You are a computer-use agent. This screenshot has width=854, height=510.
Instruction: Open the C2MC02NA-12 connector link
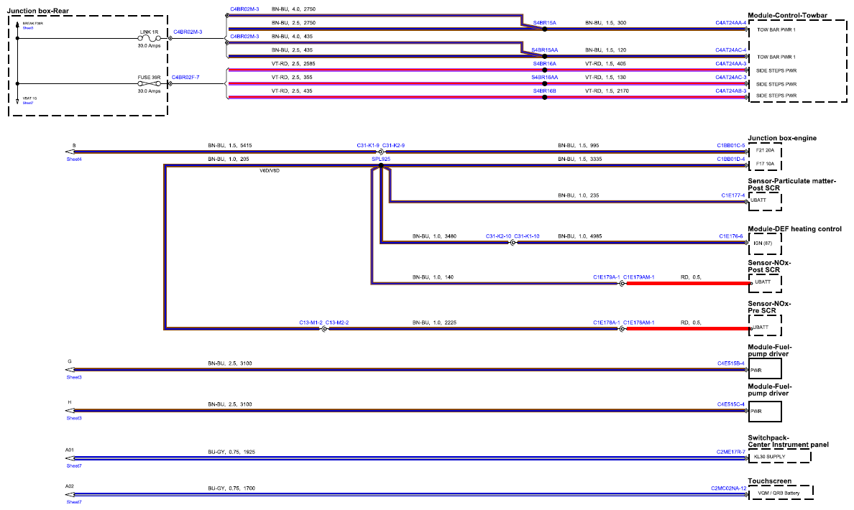pos(729,488)
